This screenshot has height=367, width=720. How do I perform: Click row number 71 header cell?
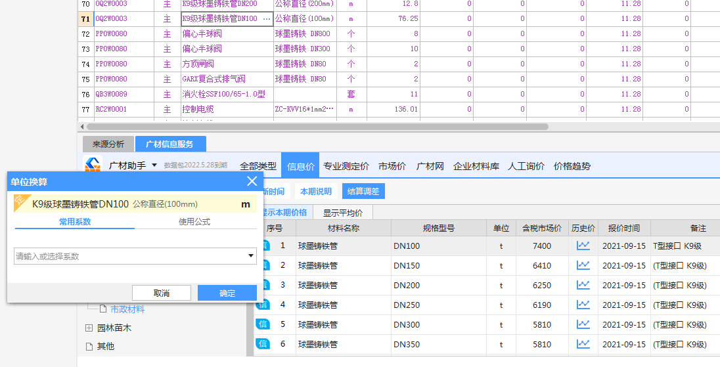point(85,19)
